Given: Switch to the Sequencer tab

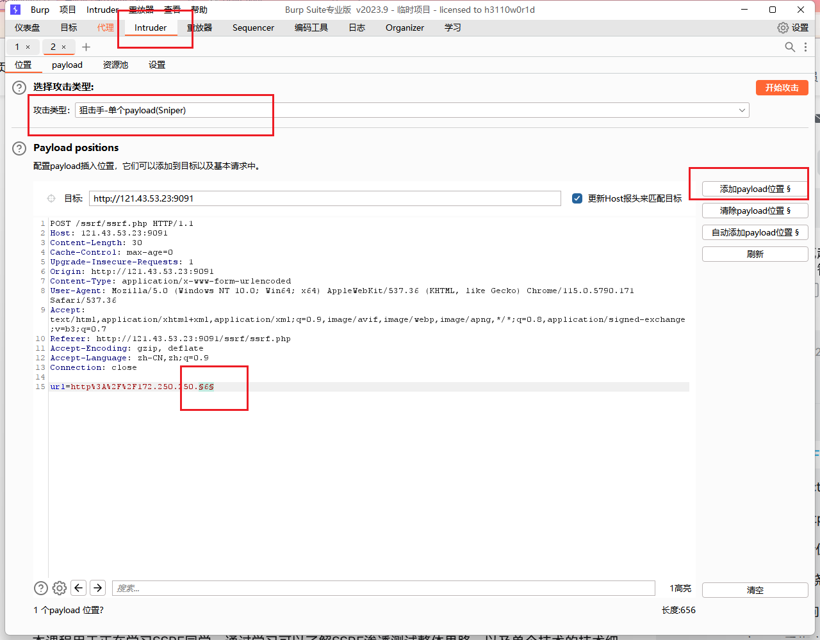Looking at the screenshot, I should click(253, 28).
